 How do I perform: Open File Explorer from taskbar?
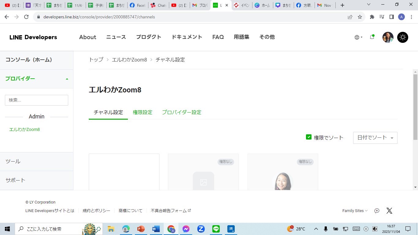[x=111, y=229]
